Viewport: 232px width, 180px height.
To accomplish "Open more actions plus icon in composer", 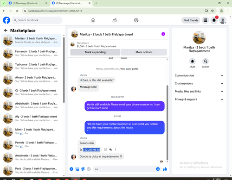I will pos(71,169).
